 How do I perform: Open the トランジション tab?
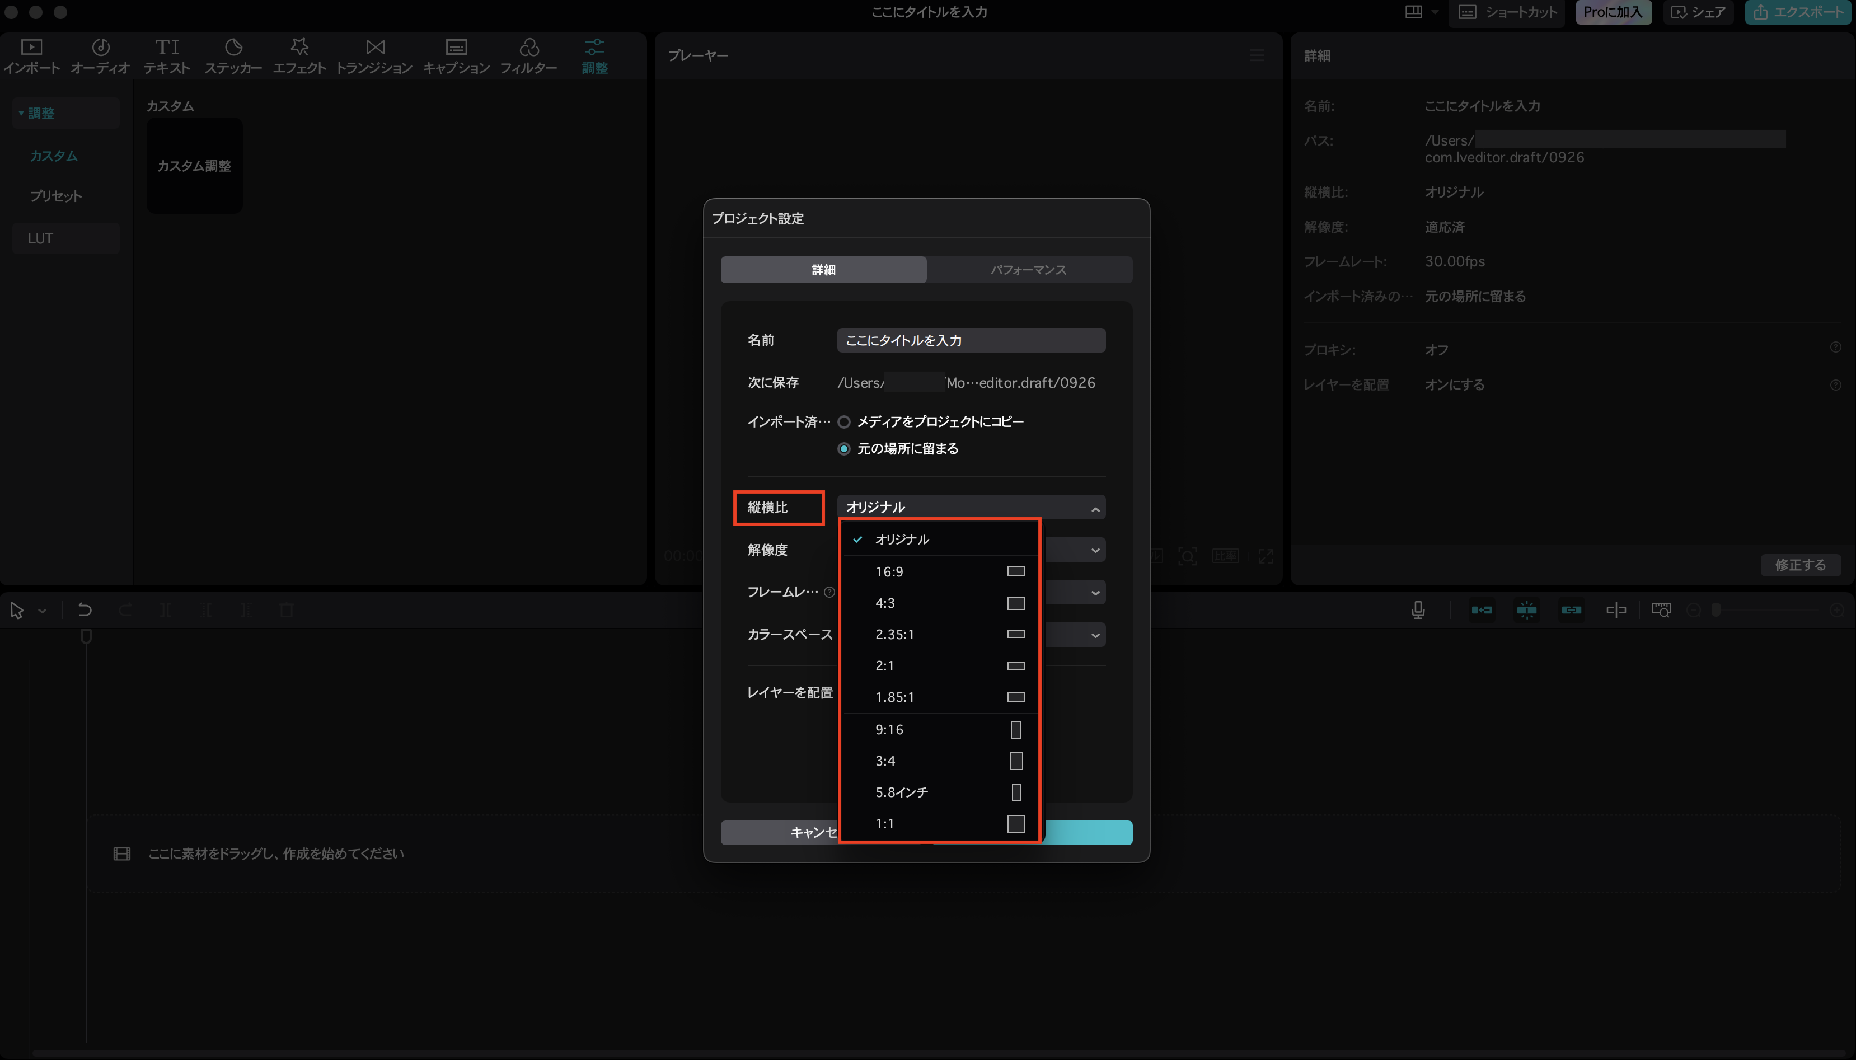[x=375, y=56]
